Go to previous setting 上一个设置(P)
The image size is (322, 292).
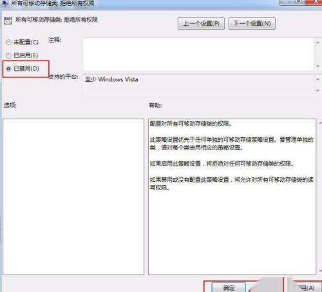click(x=201, y=23)
